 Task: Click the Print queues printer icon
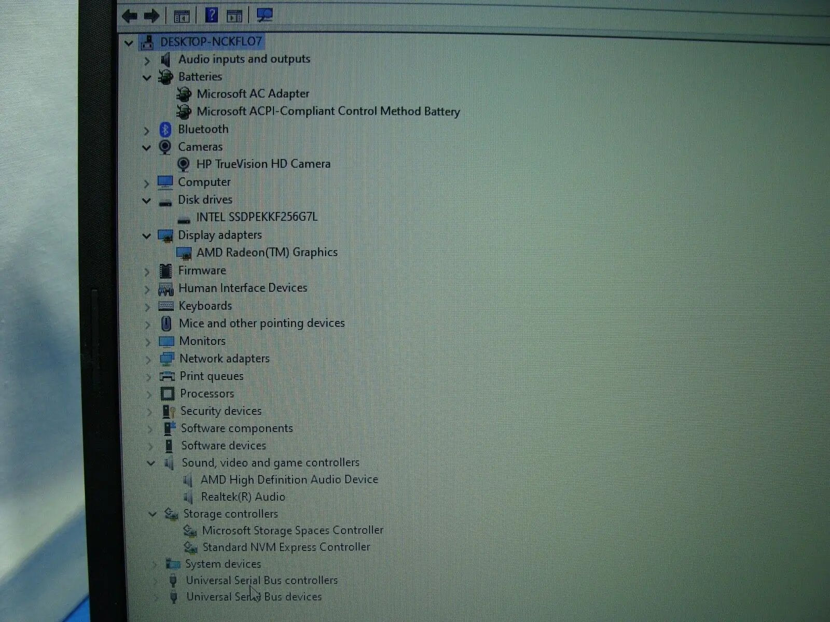pyautogui.click(x=167, y=376)
